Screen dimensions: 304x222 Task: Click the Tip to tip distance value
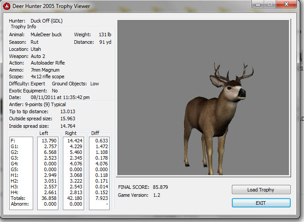click(68, 111)
